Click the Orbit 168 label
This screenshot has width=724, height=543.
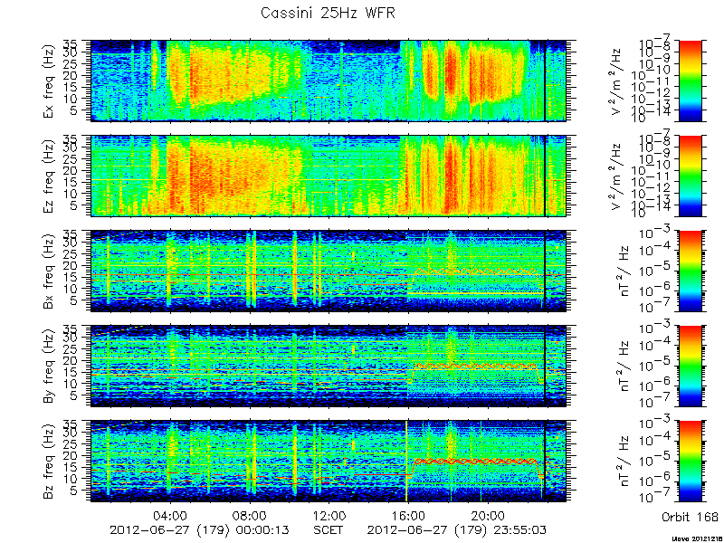(x=690, y=516)
